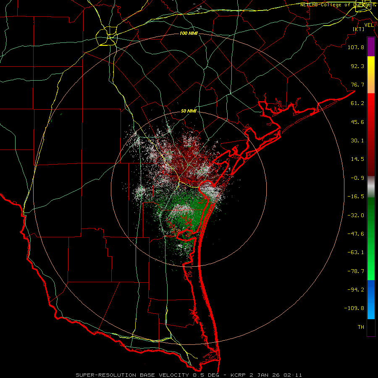Click the -63.1 legend value

point(356,252)
